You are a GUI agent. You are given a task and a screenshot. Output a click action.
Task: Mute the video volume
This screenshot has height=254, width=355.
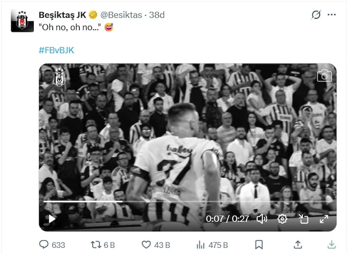point(262,219)
